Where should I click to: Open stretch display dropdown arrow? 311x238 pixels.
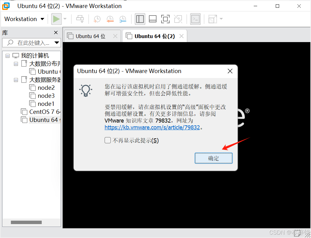pyautogui.click(x=221, y=19)
